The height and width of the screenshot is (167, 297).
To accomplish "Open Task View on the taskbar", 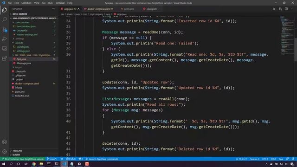I will click(26, 164).
